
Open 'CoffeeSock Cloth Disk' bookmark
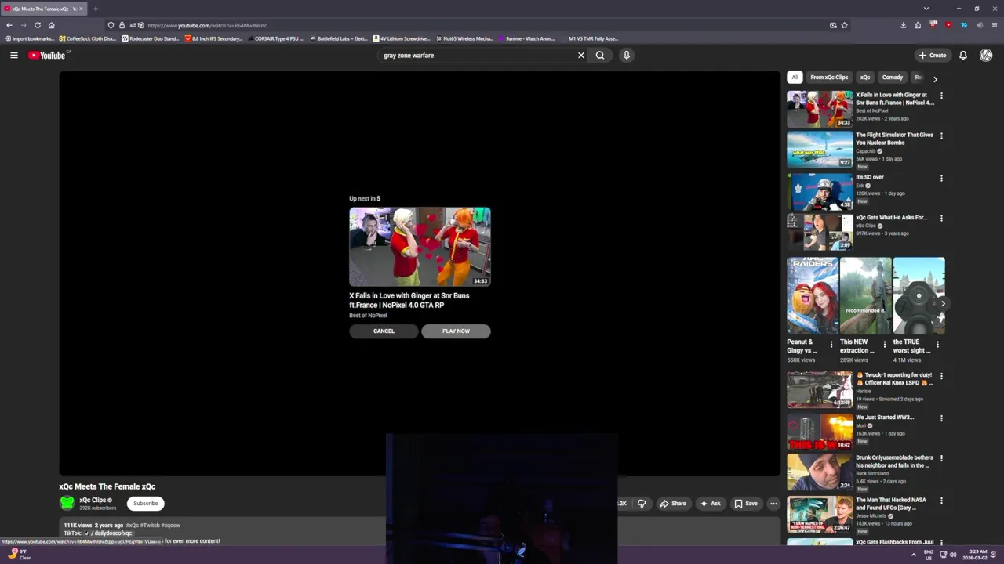click(x=87, y=38)
